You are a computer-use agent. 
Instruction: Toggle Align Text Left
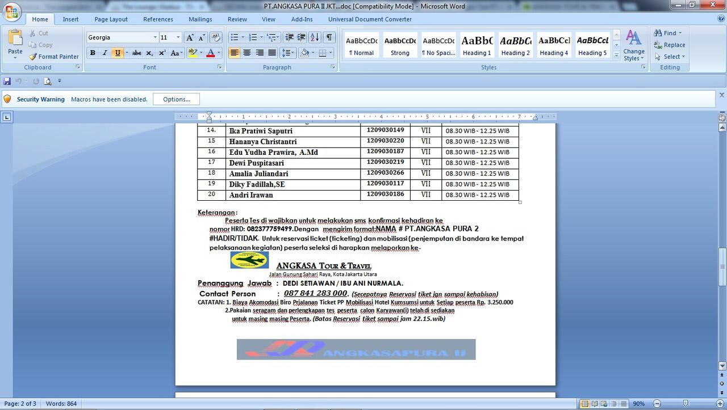235,53
